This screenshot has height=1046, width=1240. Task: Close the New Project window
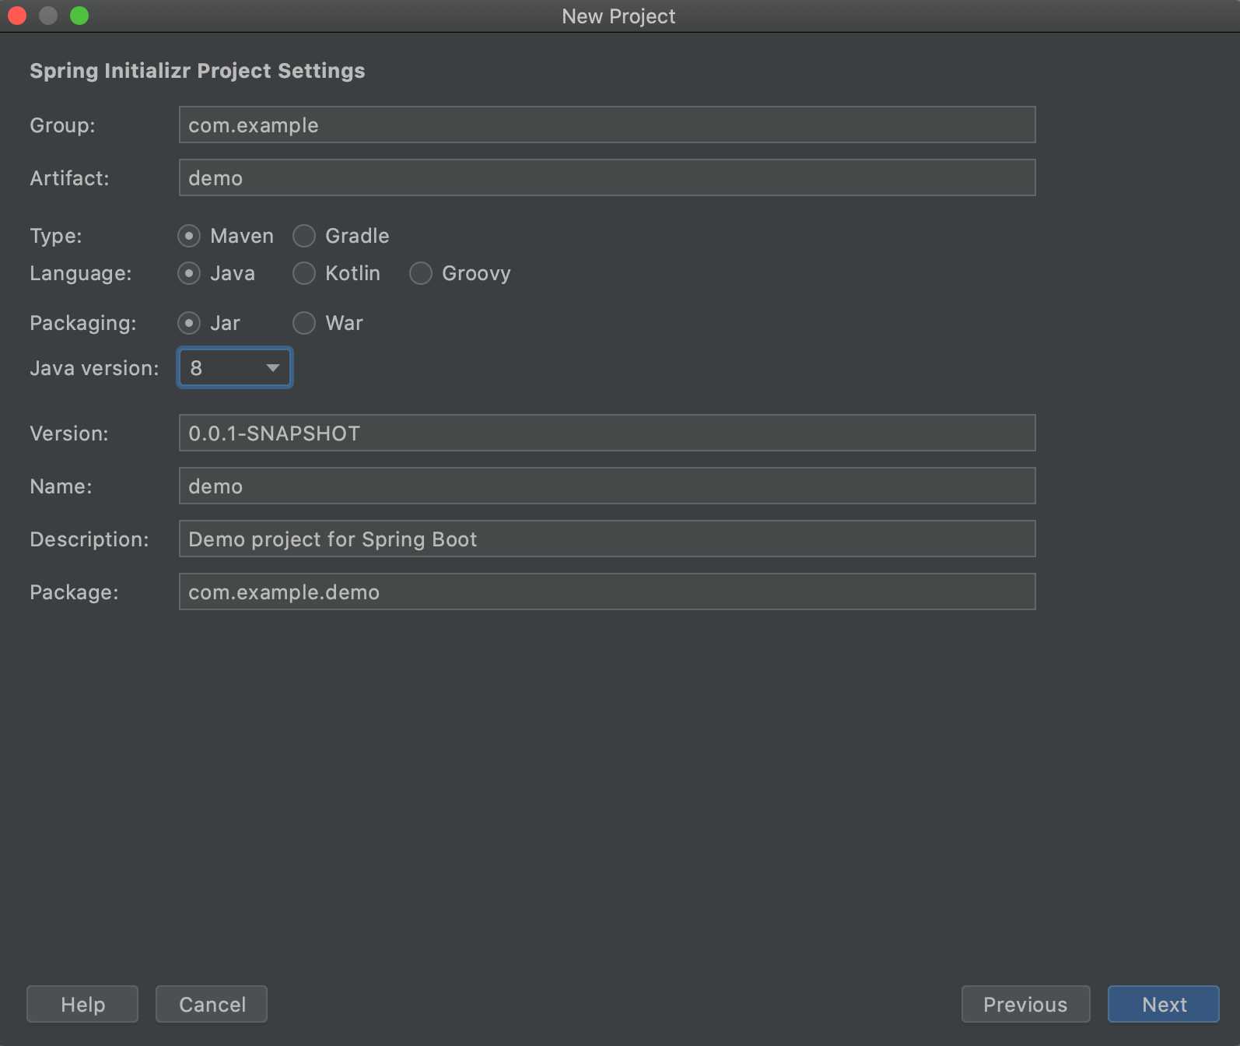17,16
